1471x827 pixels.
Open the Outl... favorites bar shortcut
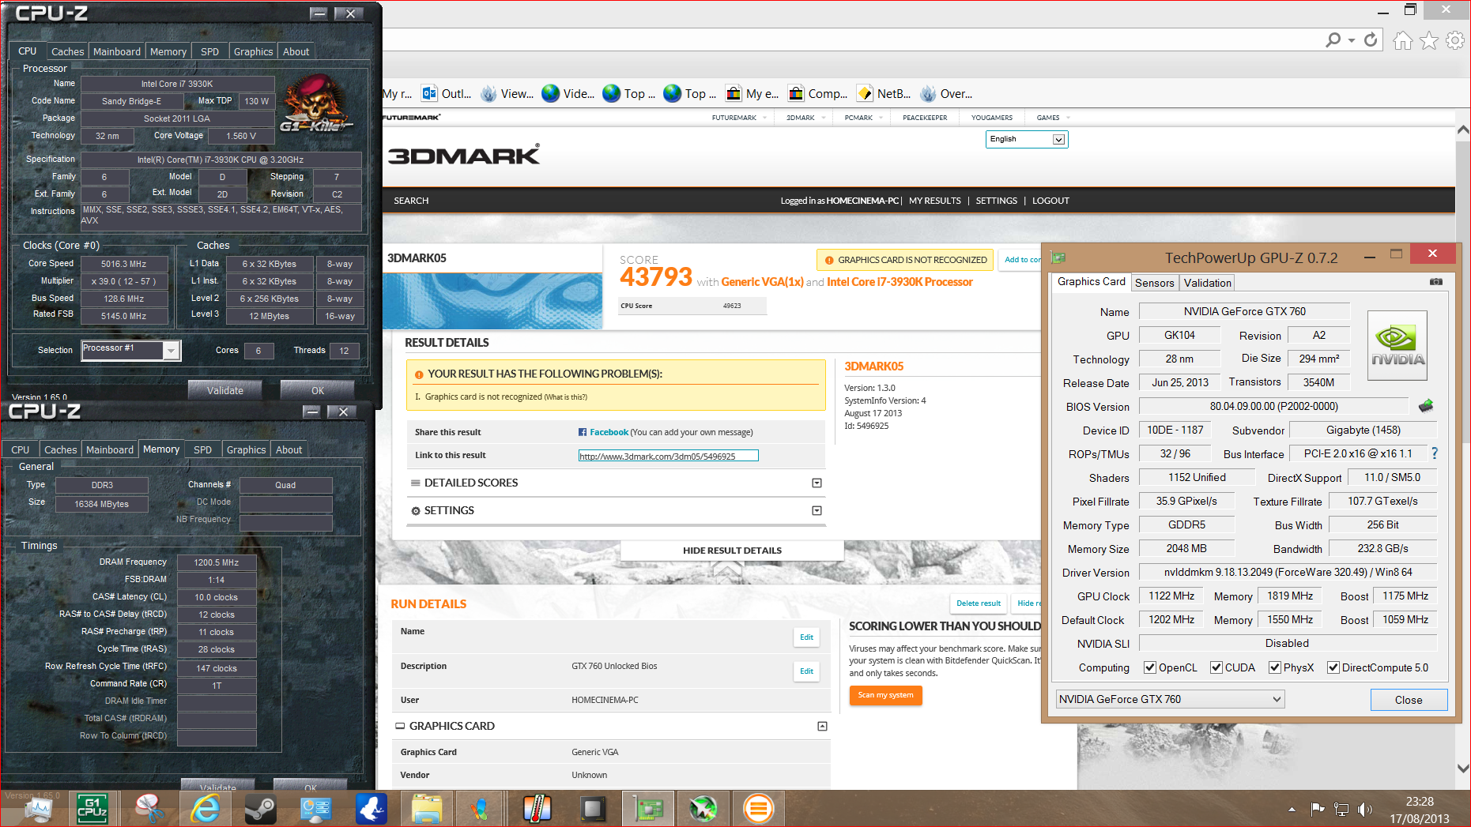[446, 93]
